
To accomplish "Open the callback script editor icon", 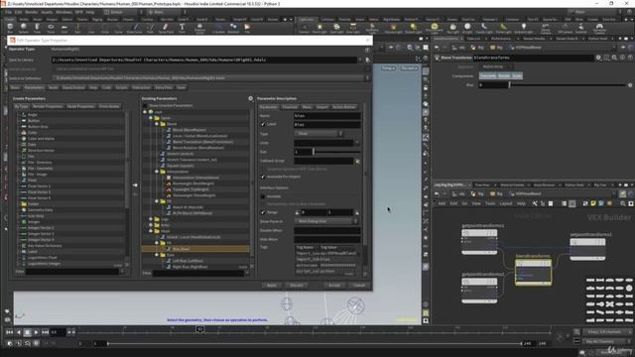I will (x=357, y=161).
